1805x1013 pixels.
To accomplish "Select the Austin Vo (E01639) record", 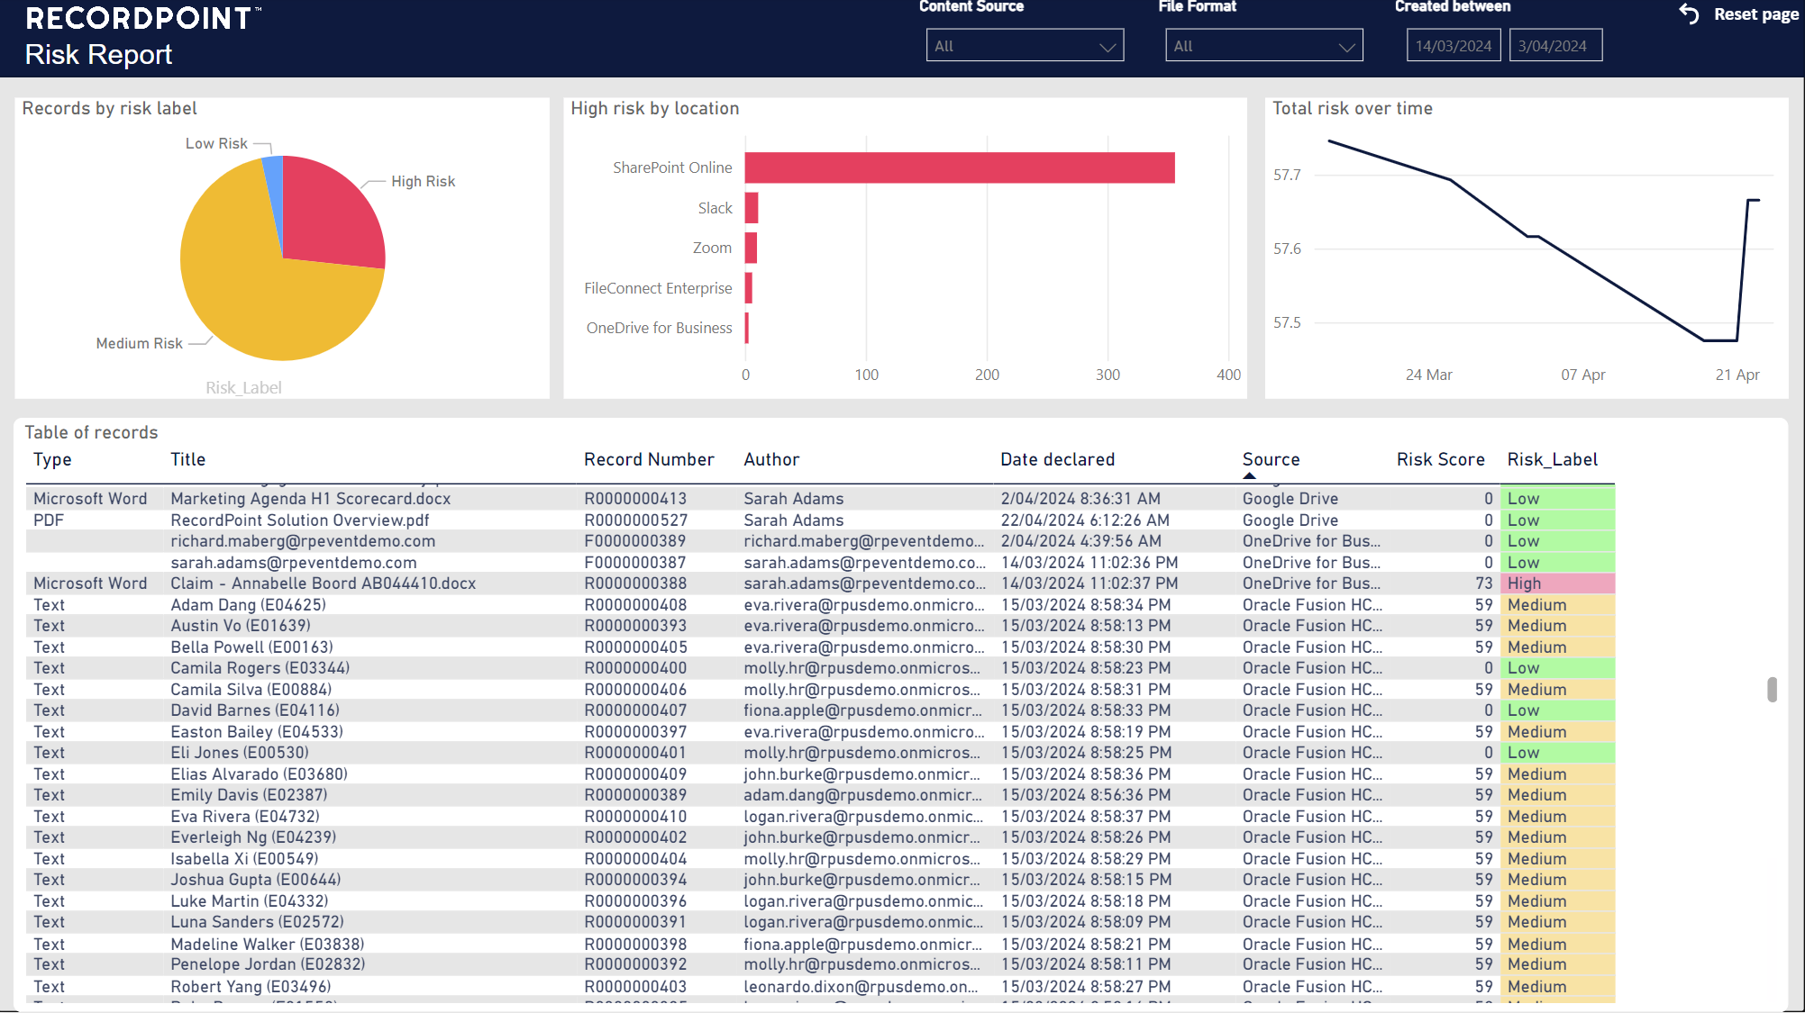I will (820, 626).
